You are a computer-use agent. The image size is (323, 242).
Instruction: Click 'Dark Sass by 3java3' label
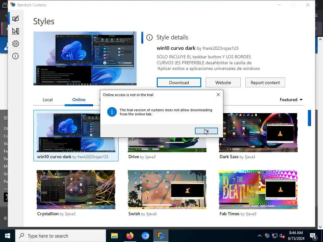pyautogui.click(x=237, y=157)
